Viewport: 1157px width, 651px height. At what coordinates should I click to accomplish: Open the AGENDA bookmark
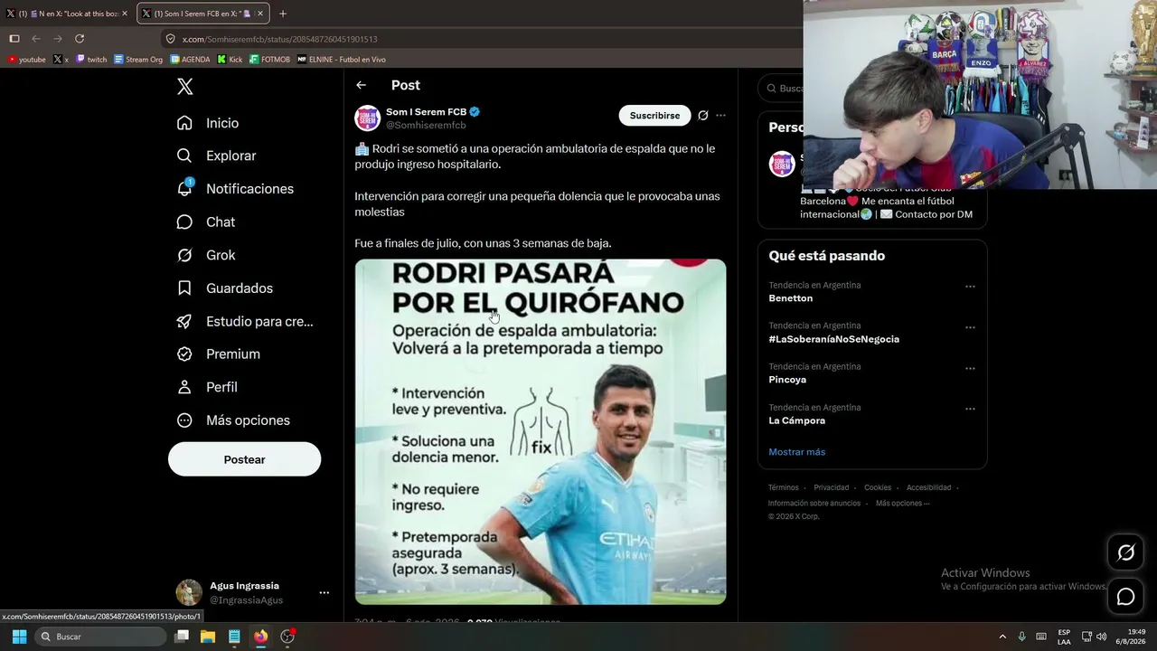[190, 60]
